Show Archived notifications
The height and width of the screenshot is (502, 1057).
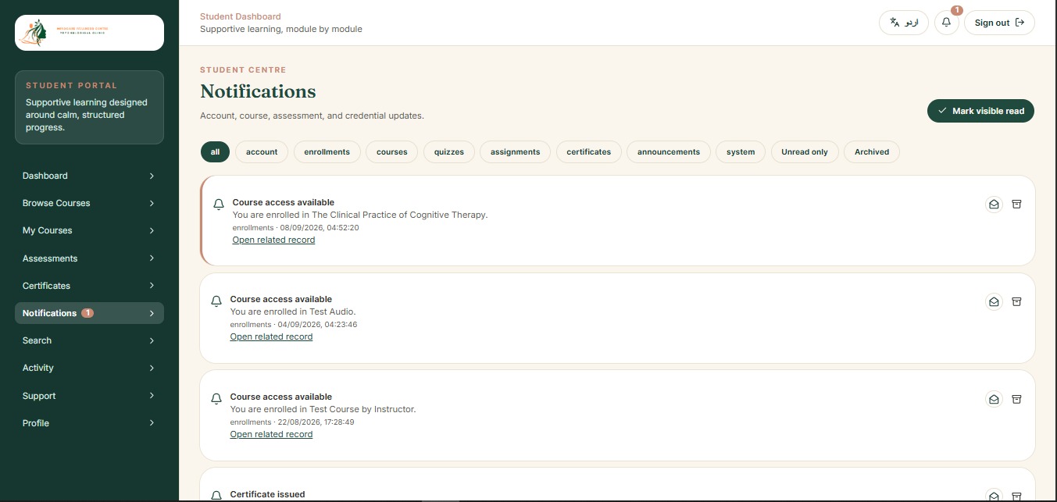872,151
